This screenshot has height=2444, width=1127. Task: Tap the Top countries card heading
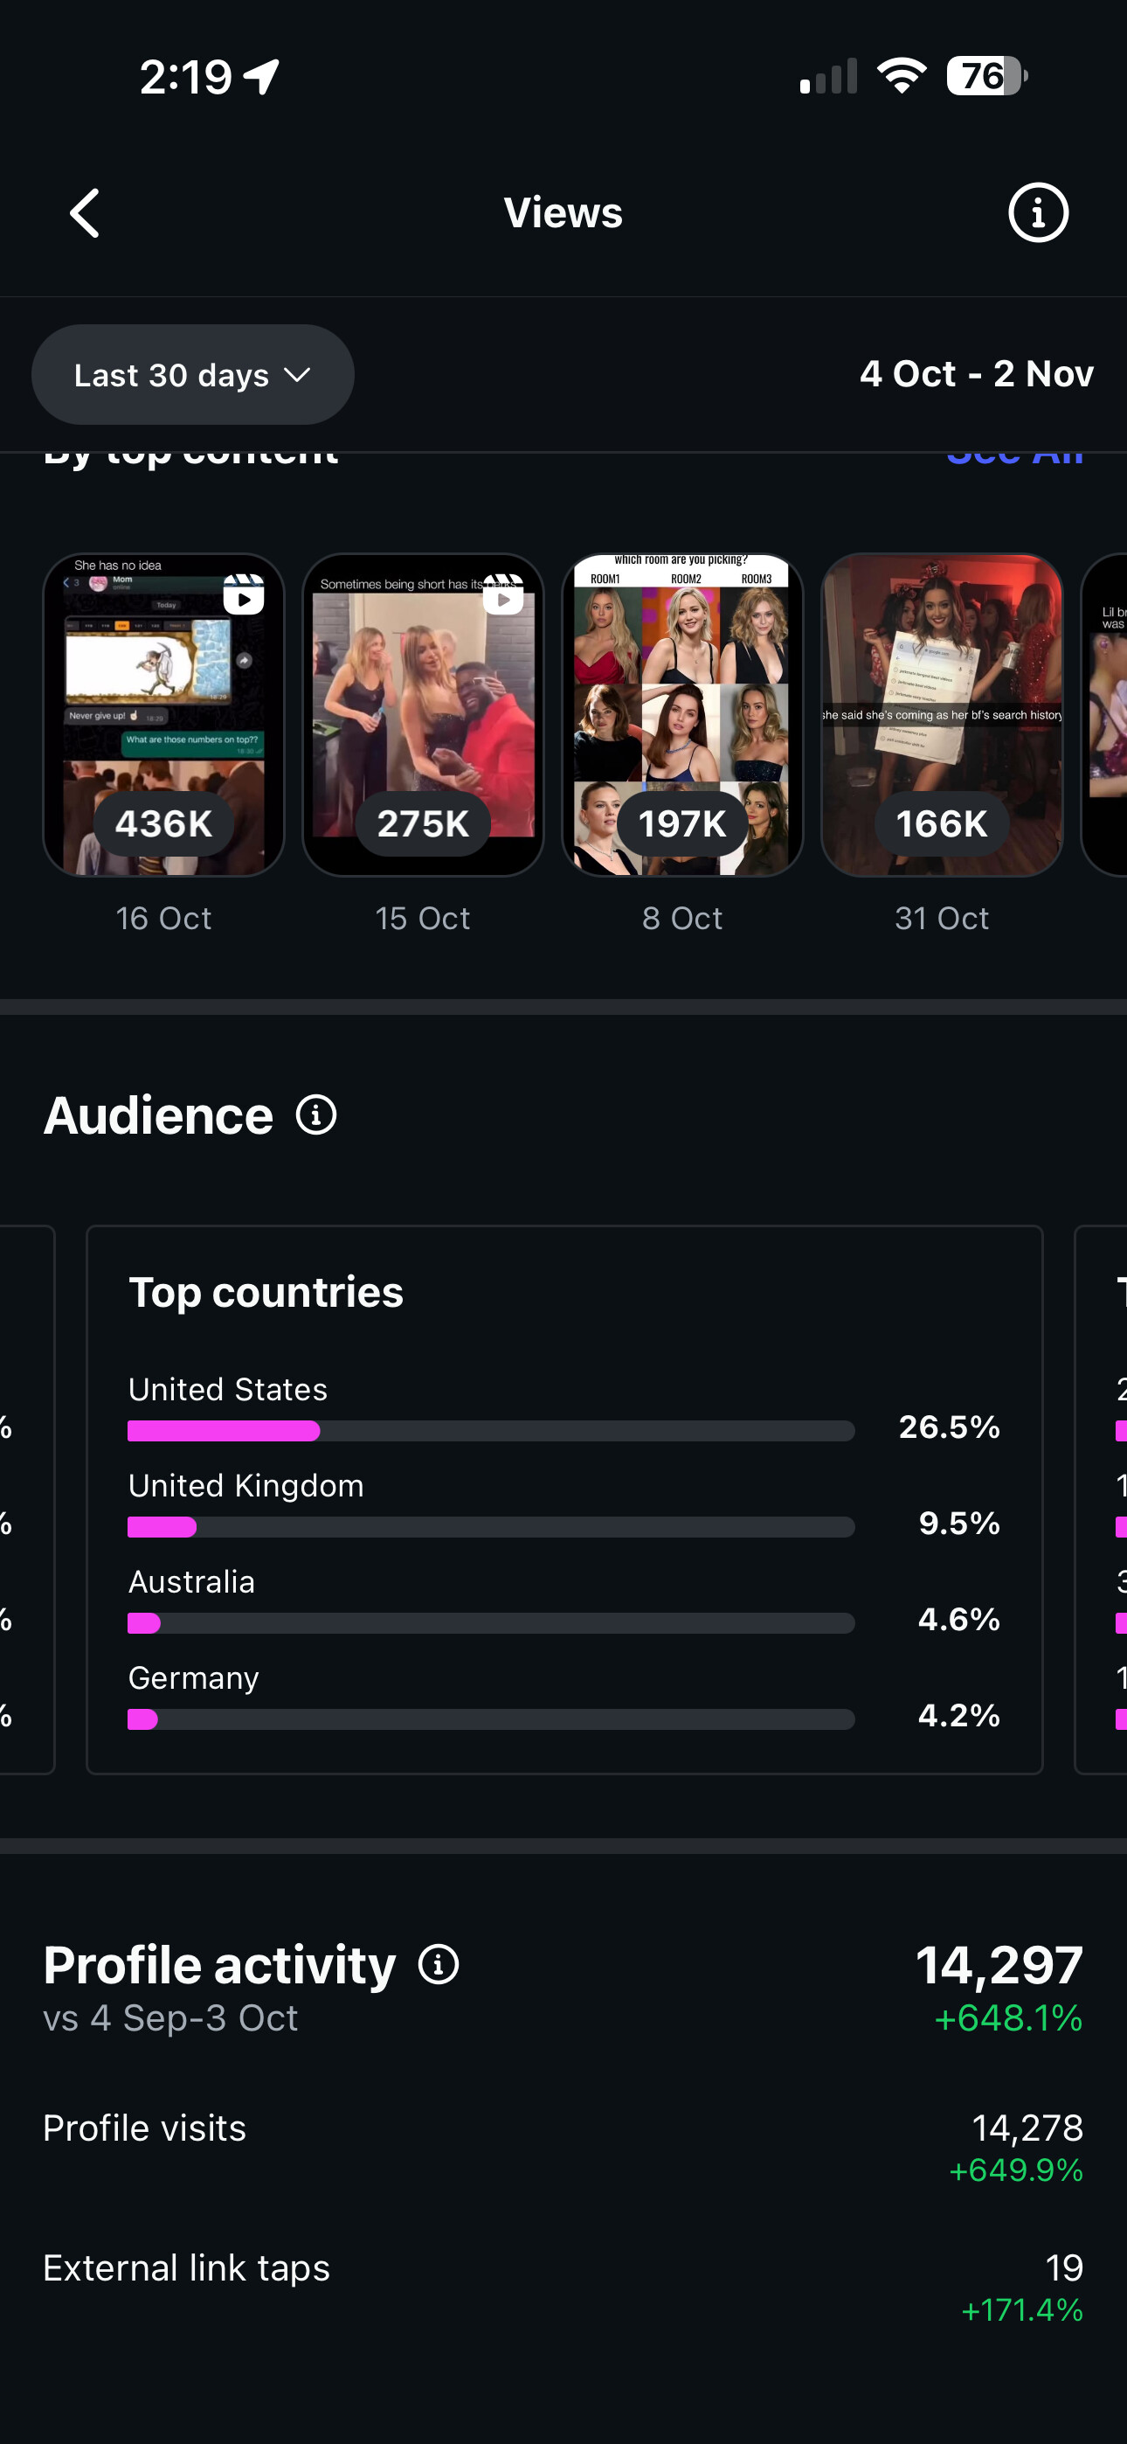click(266, 1292)
